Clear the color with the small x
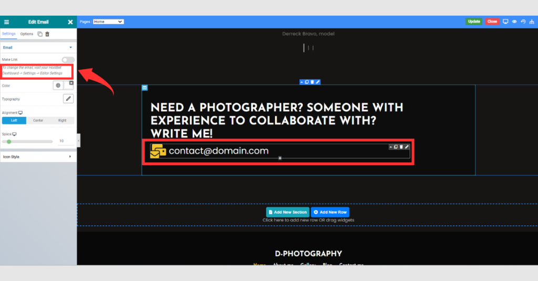The height and width of the screenshot is (281, 538). 71,83
